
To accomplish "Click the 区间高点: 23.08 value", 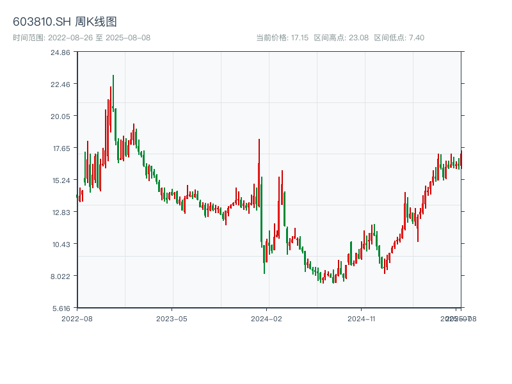I will click(341, 38).
